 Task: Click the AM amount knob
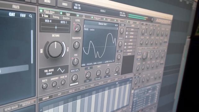pyautogui.click(x=108, y=71)
